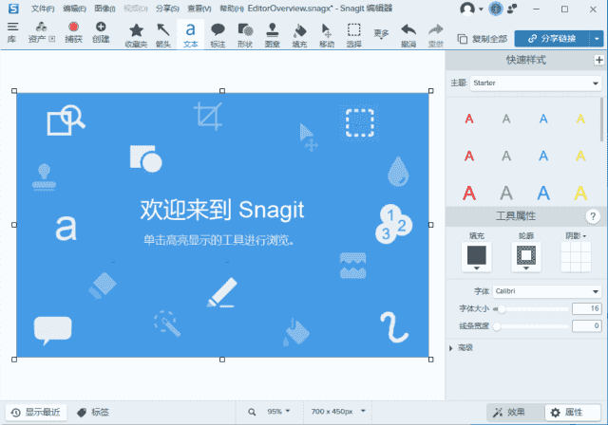Open the theme dropdown showing Starter
The image size is (608, 425).
536,83
